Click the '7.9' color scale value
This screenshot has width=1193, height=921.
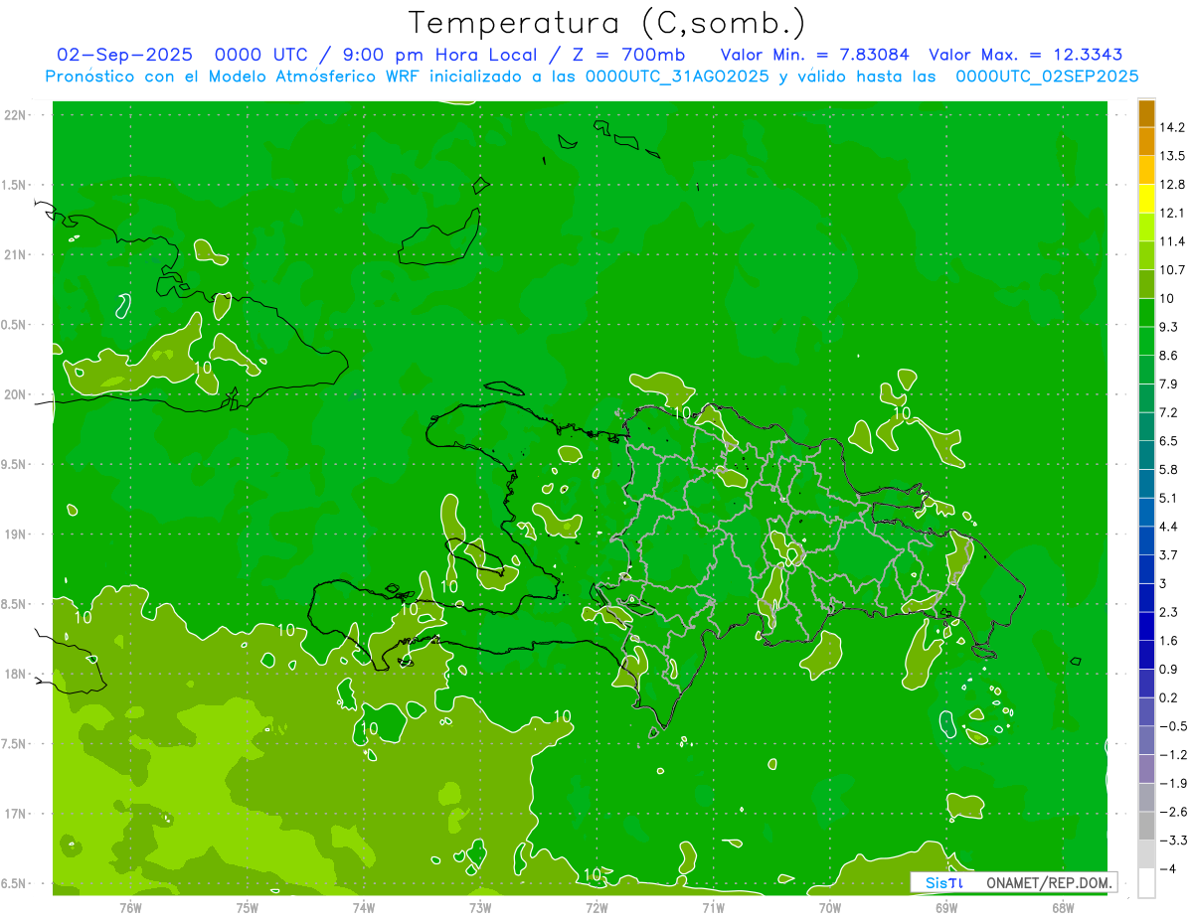pos(1169,384)
